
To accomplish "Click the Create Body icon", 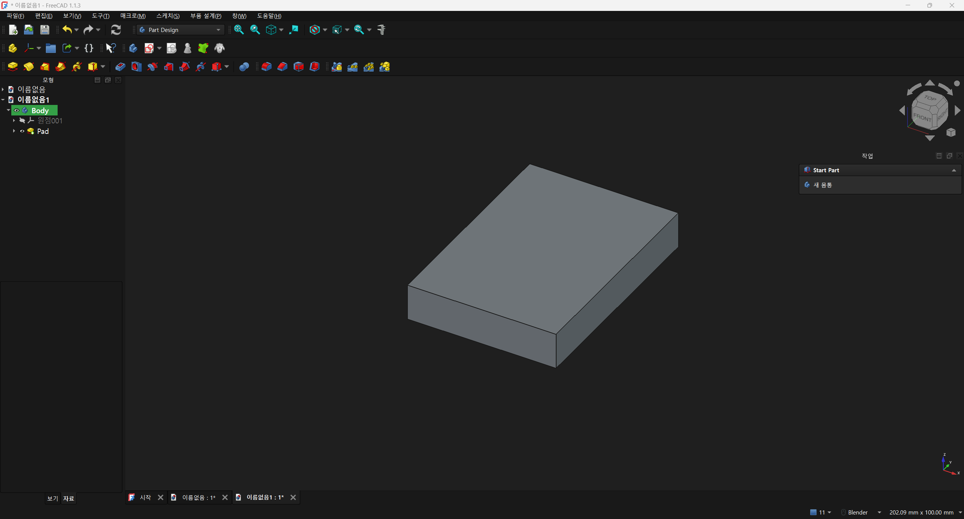I will [x=133, y=48].
